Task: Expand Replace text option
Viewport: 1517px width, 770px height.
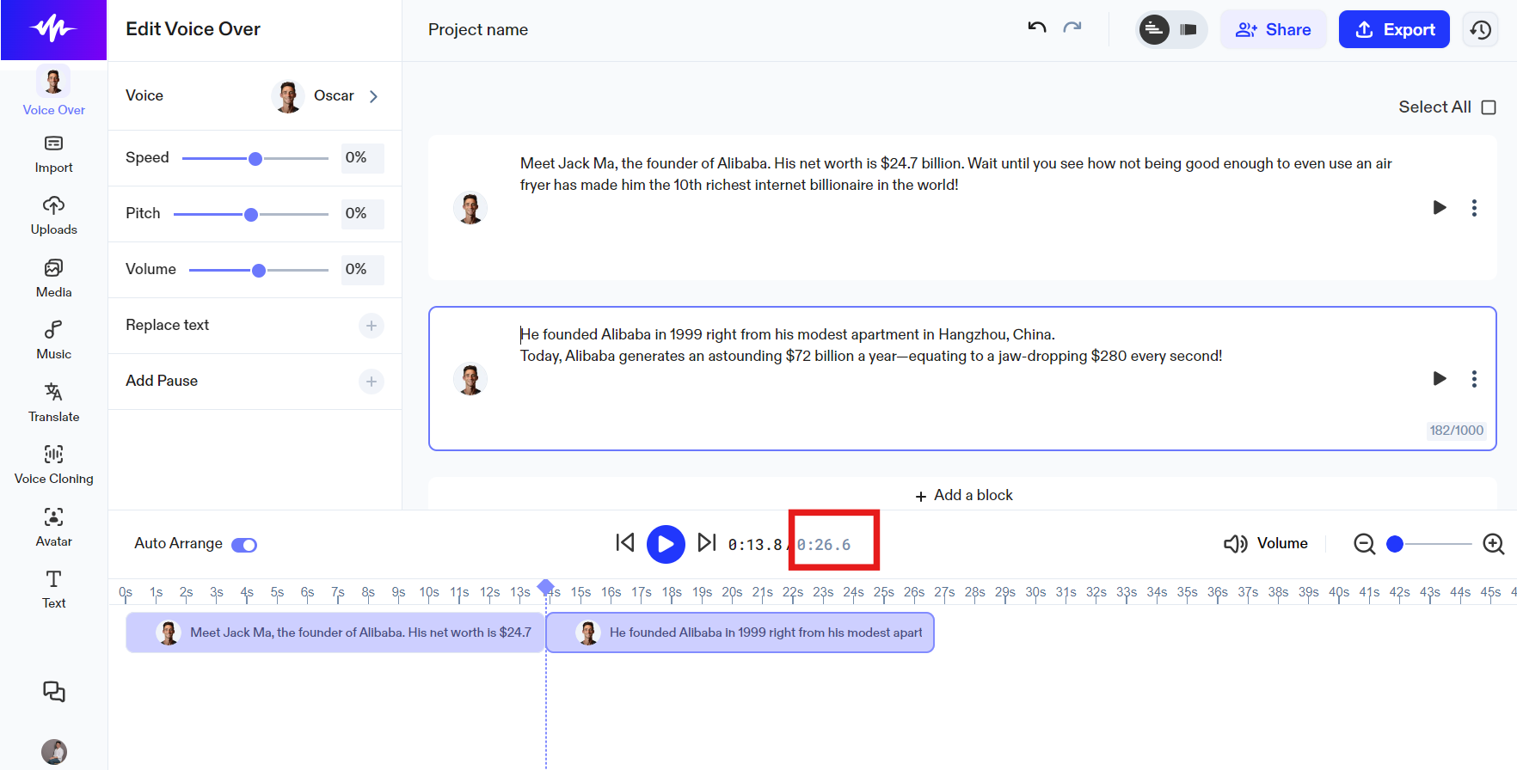Action: pyautogui.click(x=372, y=326)
